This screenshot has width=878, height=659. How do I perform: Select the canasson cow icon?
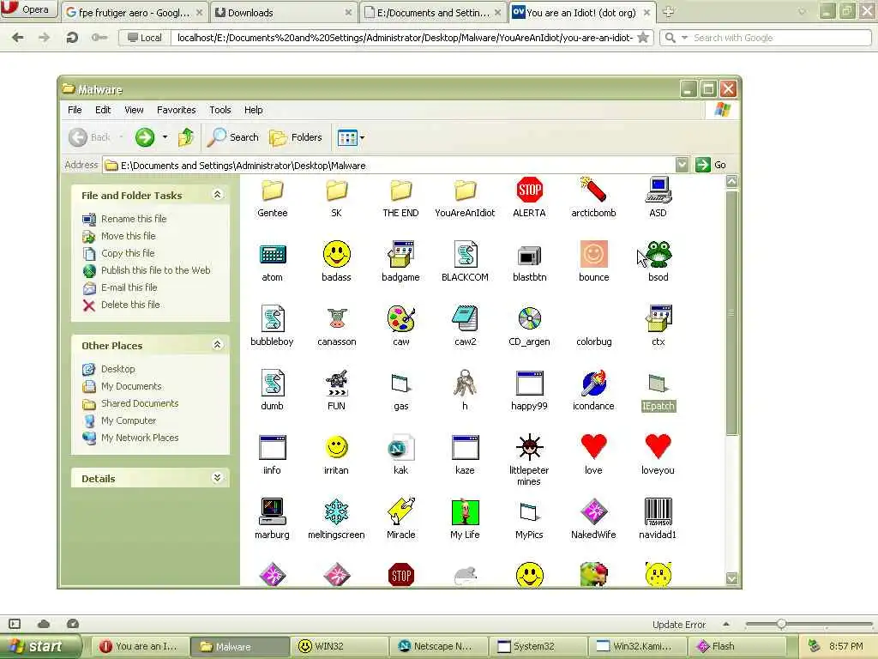point(336,319)
